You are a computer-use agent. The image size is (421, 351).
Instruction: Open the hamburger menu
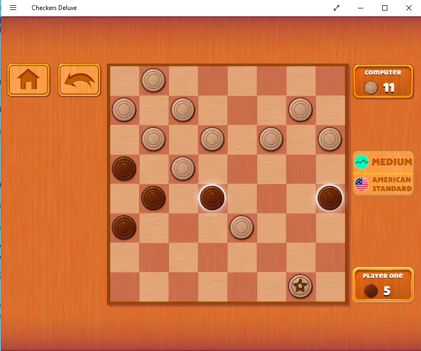13,8
